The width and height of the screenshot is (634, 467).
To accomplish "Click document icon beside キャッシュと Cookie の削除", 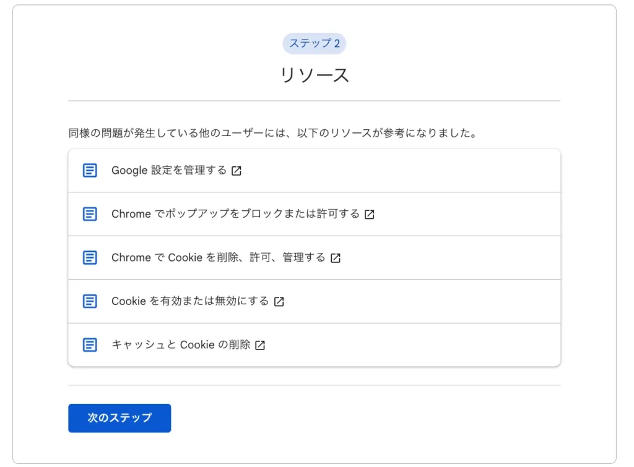I will (90, 345).
